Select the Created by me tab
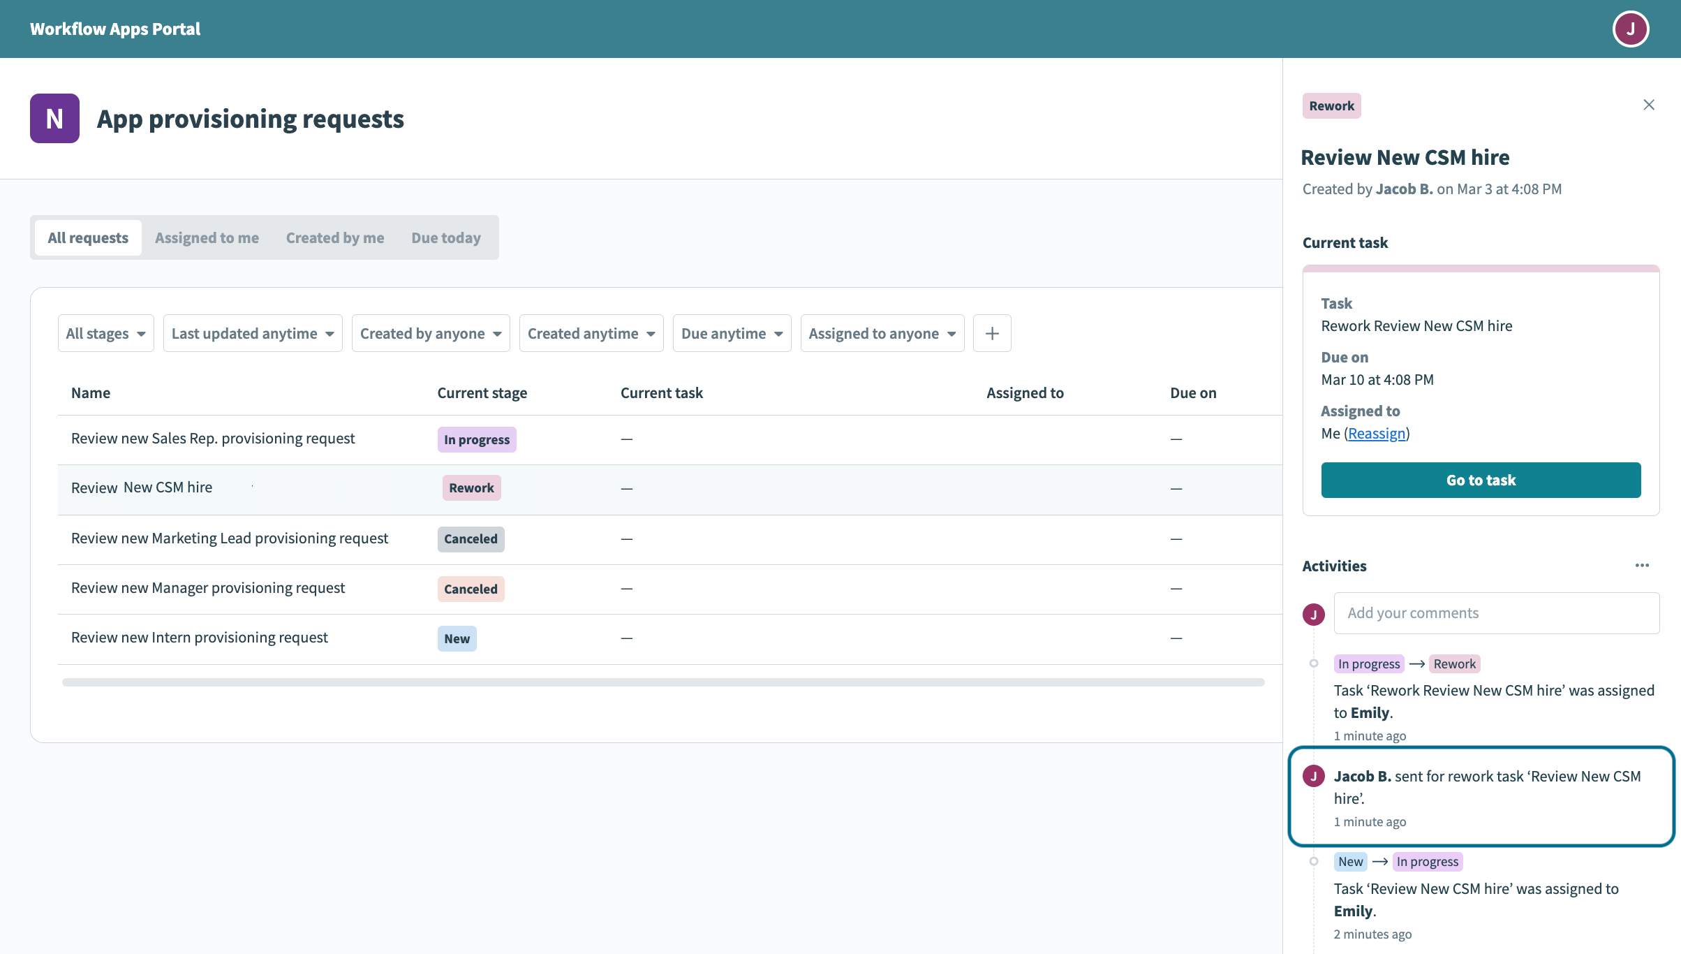 [334, 237]
